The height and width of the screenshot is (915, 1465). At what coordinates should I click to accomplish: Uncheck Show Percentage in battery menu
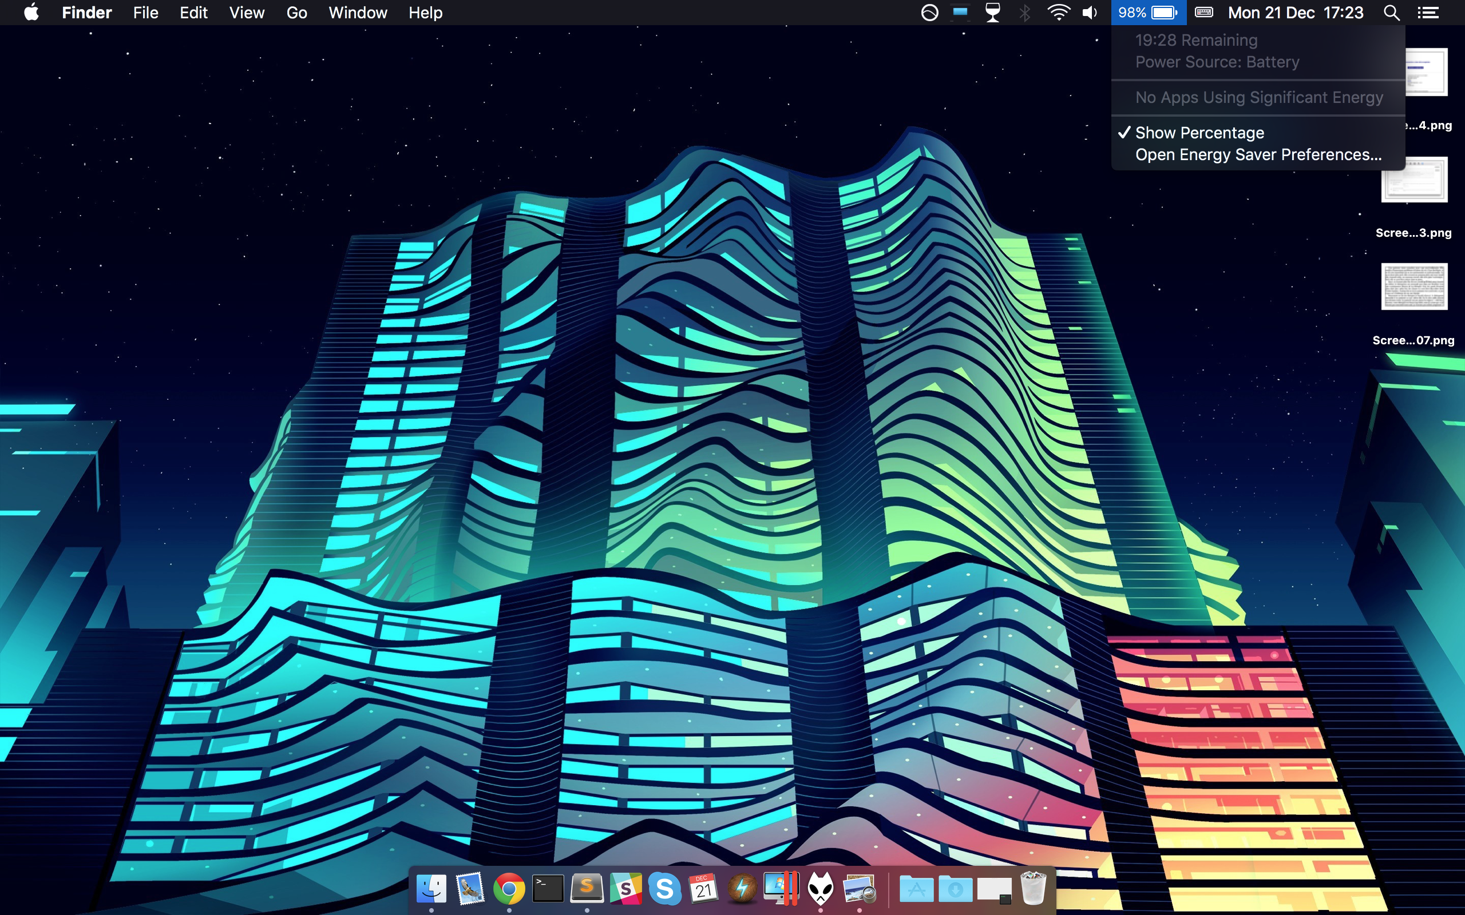tap(1199, 133)
